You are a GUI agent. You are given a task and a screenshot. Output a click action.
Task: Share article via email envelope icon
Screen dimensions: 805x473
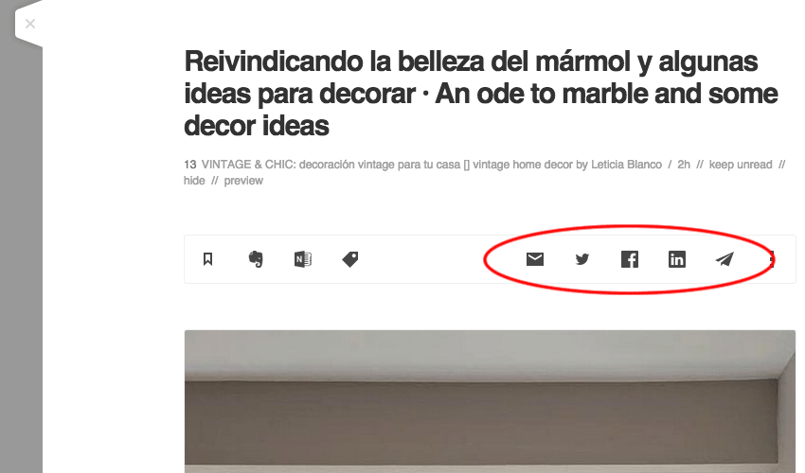[535, 259]
